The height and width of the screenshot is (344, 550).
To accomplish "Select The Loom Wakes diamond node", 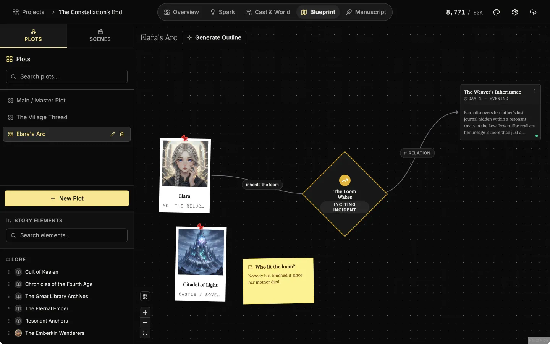I will pos(345,194).
